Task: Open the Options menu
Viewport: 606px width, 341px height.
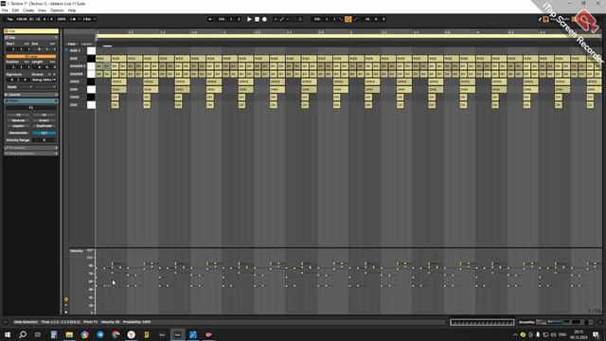Action: pyautogui.click(x=57, y=10)
